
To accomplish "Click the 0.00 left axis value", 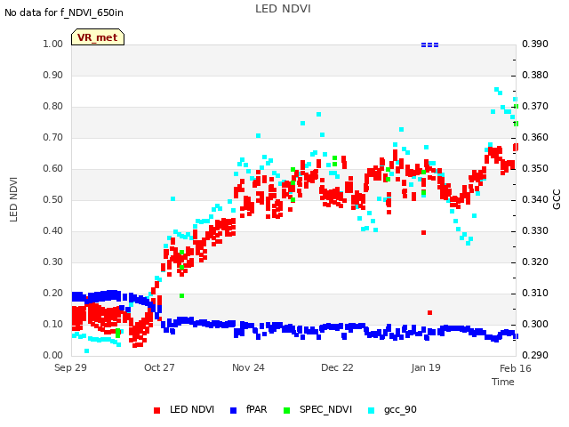I will pos(53,355).
